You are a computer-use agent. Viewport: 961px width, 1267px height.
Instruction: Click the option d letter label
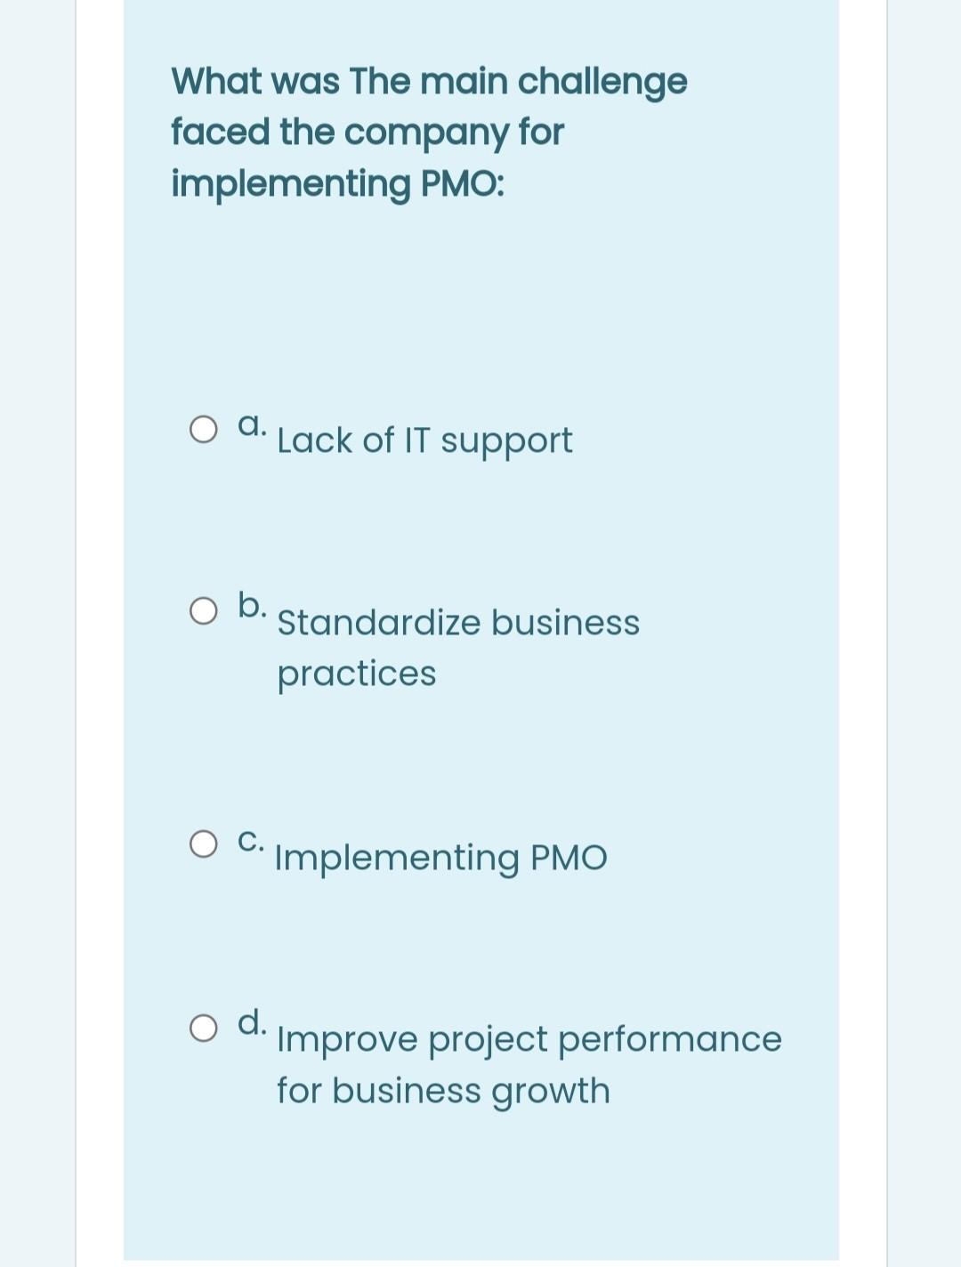[x=253, y=1021]
